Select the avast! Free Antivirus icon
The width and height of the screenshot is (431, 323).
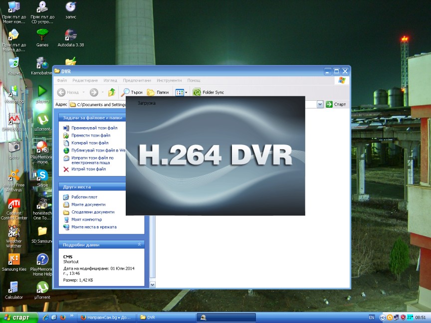click(14, 175)
